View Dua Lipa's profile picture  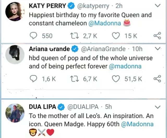[15, 113]
